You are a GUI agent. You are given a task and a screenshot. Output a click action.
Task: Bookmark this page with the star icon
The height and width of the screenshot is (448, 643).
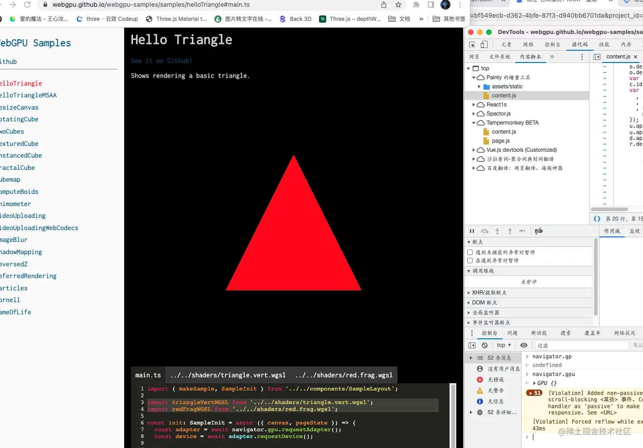398,5
